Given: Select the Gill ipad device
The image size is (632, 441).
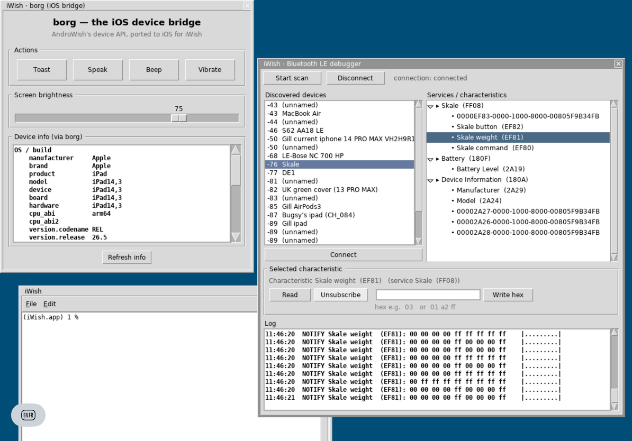Looking at the screenshot, I should point(339,224).
